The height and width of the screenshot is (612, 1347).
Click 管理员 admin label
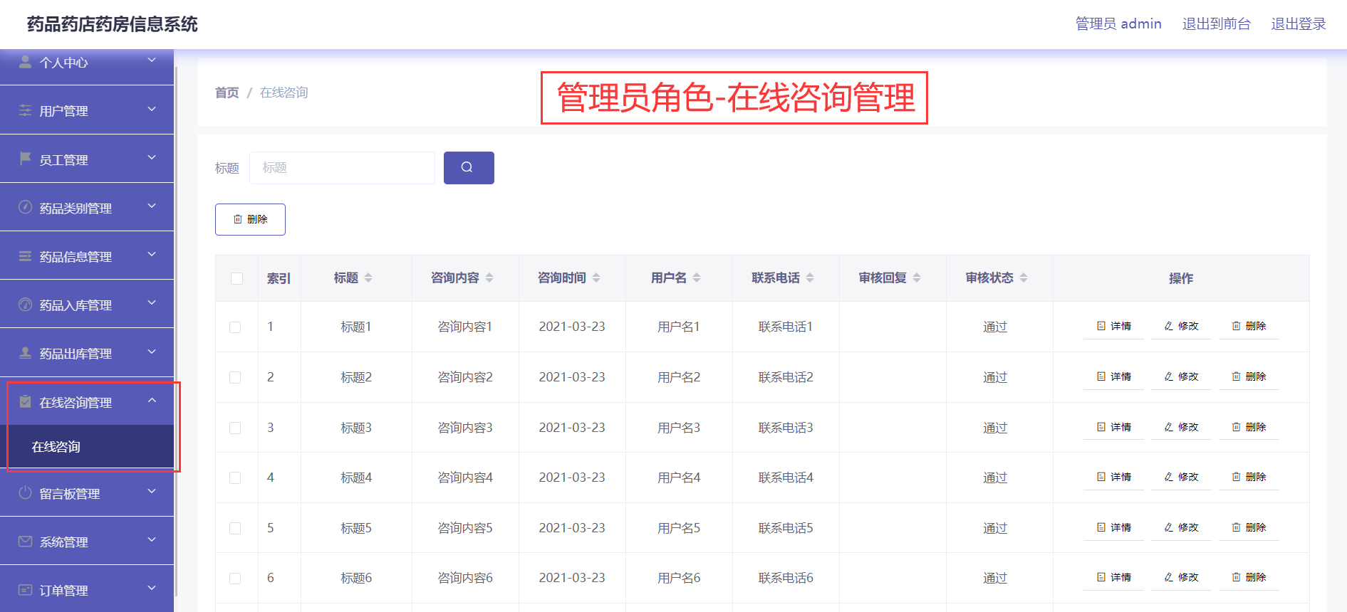click(1118, 23)
